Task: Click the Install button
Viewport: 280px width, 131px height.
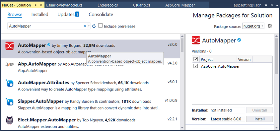Action: tap(259, 119)
